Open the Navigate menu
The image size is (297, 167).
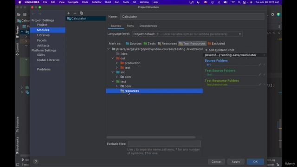coord(73,2)
